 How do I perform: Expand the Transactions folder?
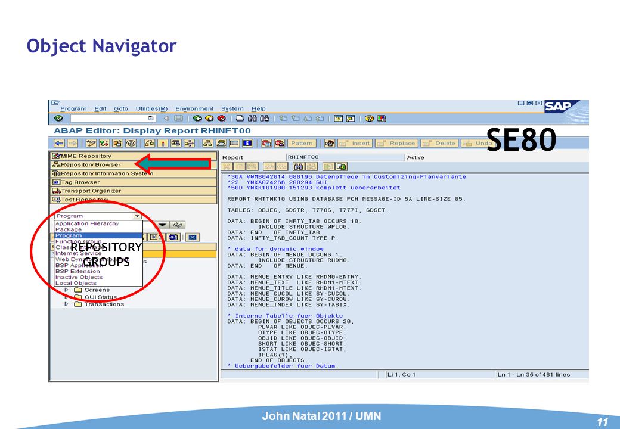tap(66, 304)
